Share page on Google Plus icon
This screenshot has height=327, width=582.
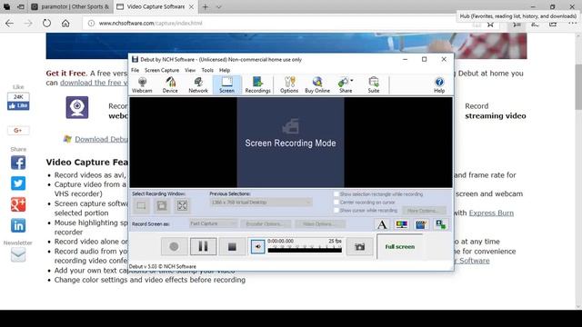point(18,204)
